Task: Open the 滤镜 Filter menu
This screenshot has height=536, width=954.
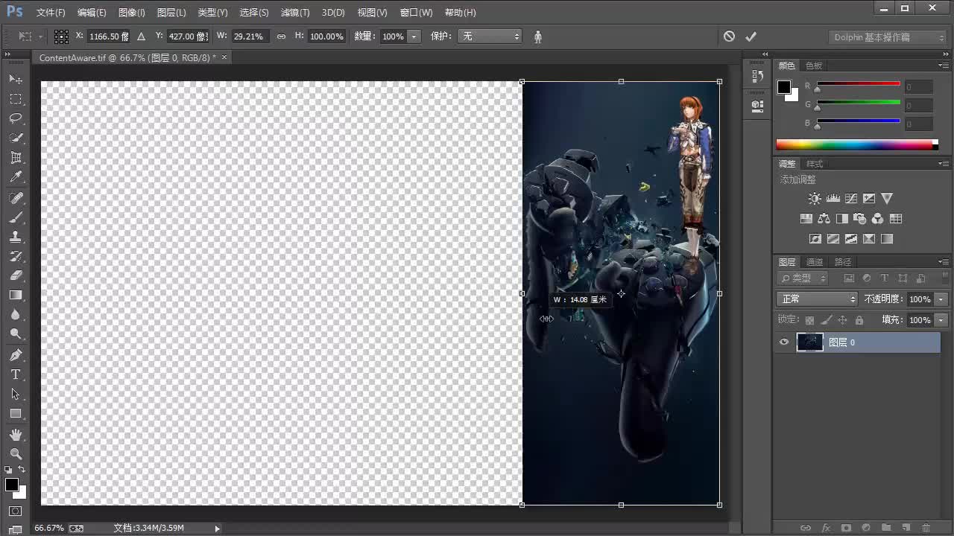Action: [x=294, y=12]
